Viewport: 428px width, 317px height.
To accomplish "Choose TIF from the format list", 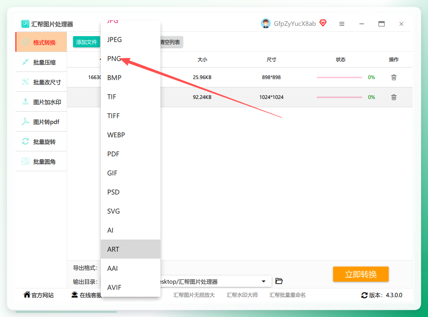I will (x=131, y=97).
